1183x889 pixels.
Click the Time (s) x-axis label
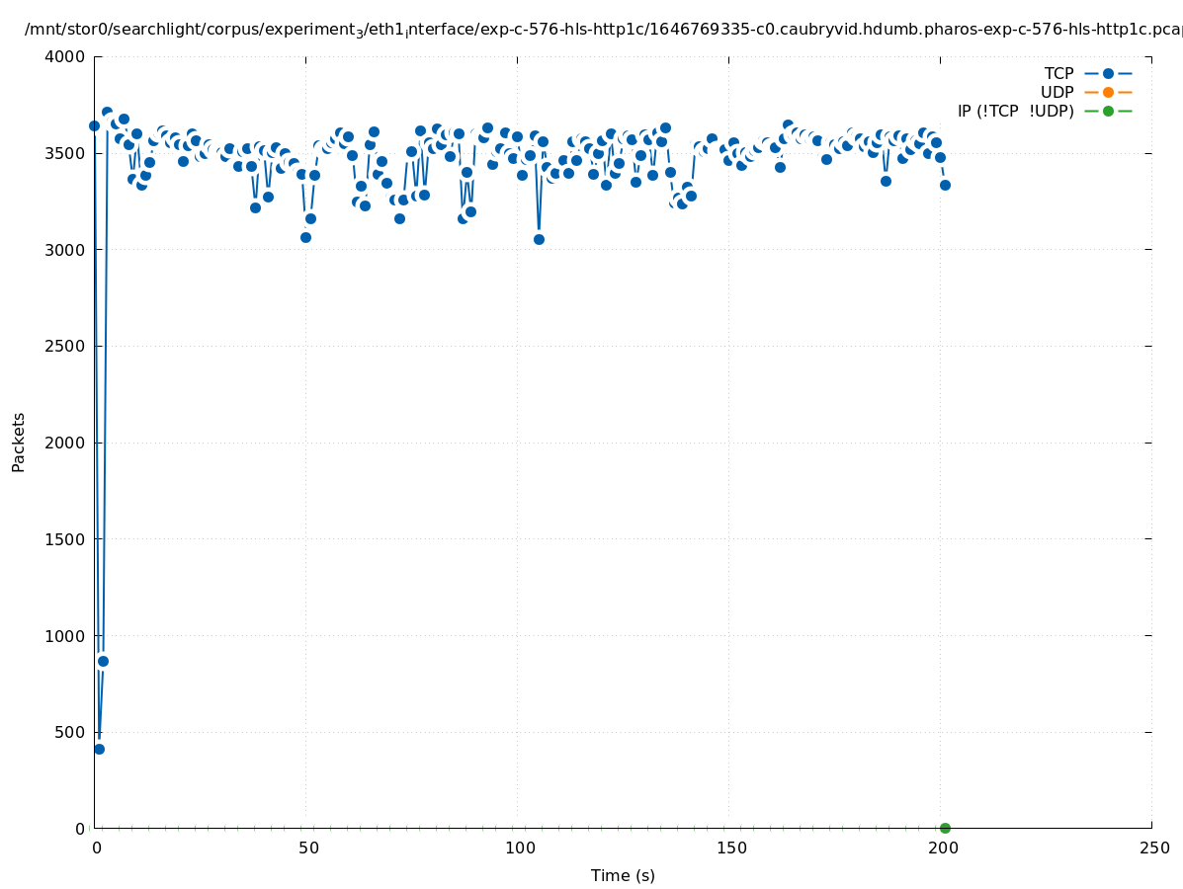[623, 875]
